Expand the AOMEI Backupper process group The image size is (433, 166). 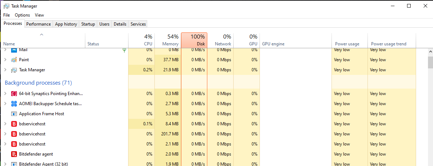[5, 104]
